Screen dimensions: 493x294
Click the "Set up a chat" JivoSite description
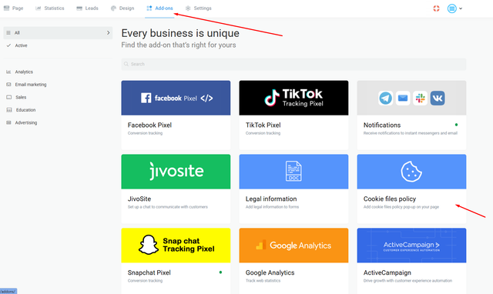168,207
